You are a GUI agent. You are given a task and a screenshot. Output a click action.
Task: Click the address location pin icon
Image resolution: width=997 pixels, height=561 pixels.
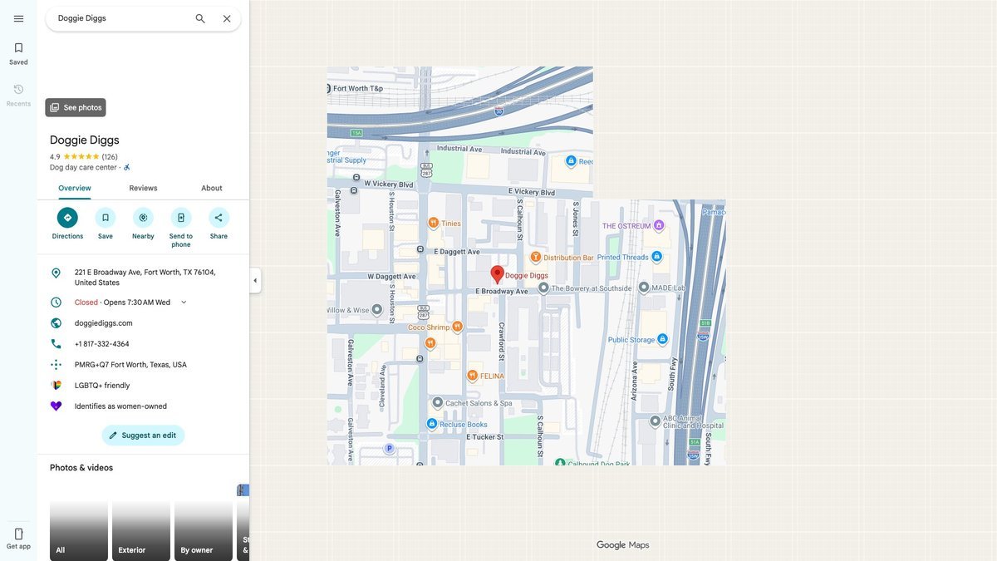coord(56,273)
